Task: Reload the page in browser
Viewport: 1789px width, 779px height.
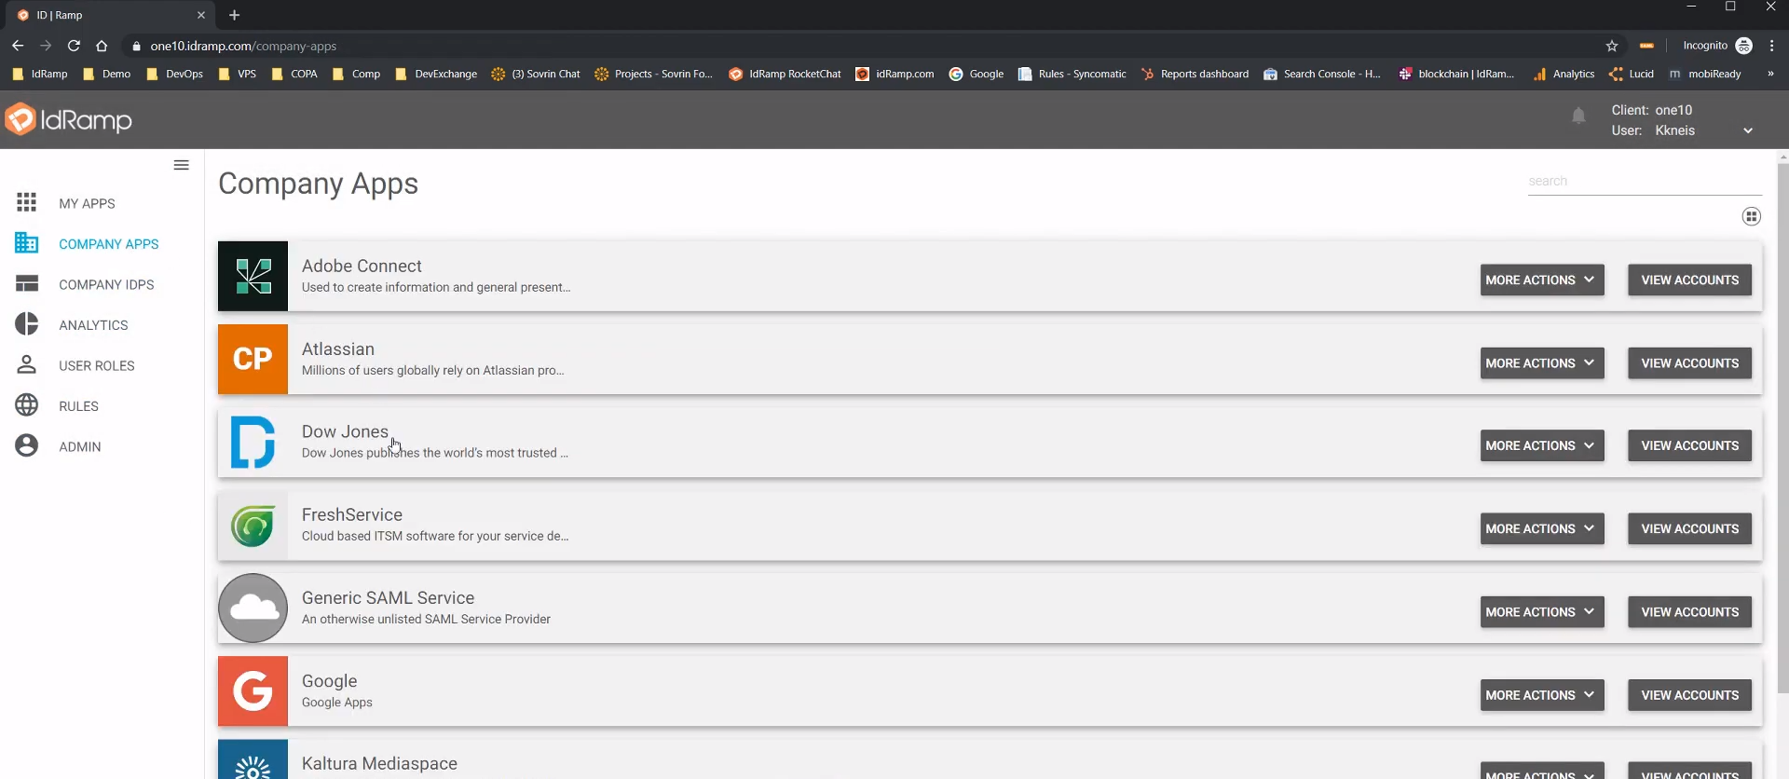Action: 74,46
